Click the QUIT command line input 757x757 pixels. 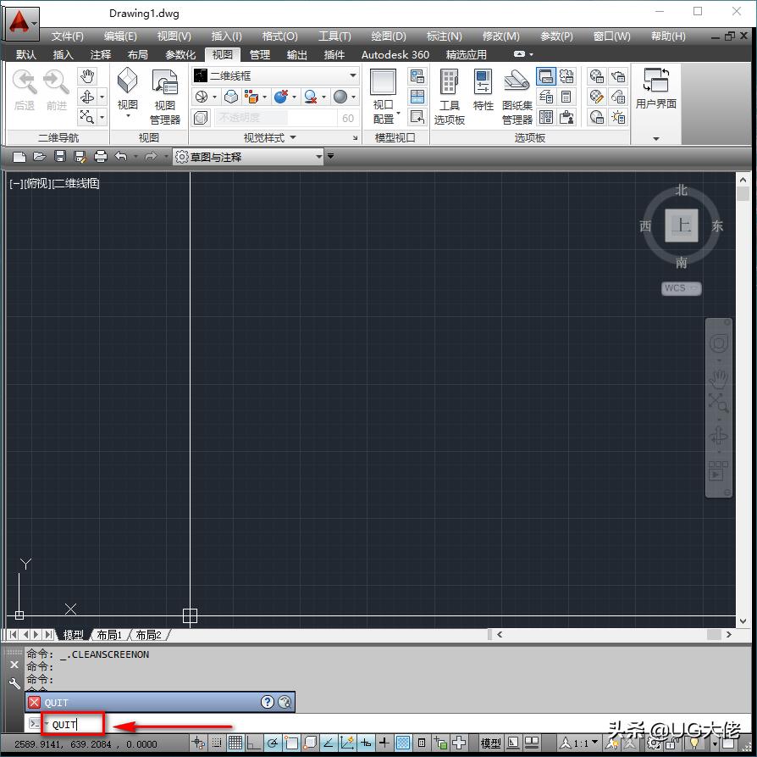(x=72, y=725)
